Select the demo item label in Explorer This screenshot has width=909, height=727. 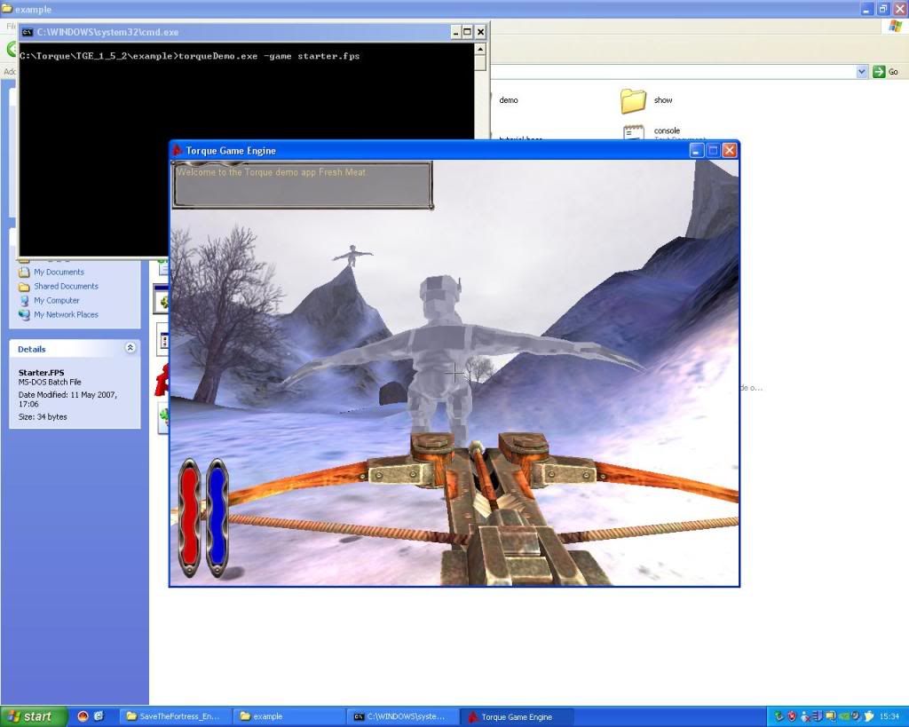click(x=509, y=100)
